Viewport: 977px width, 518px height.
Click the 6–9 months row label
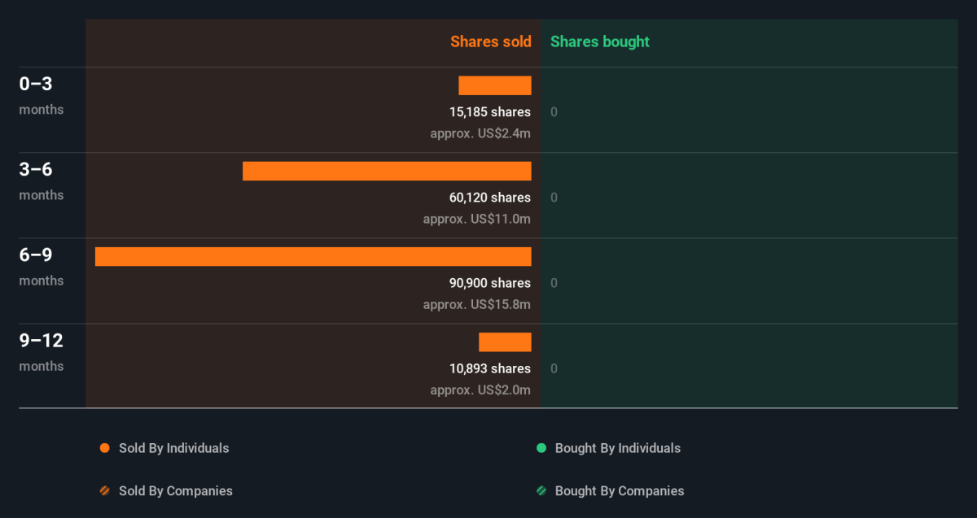(42, 266)
